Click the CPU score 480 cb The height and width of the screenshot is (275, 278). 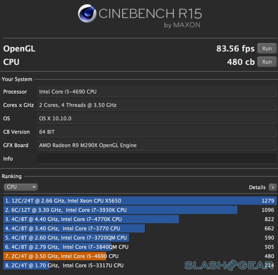click(x=241, y=62)
